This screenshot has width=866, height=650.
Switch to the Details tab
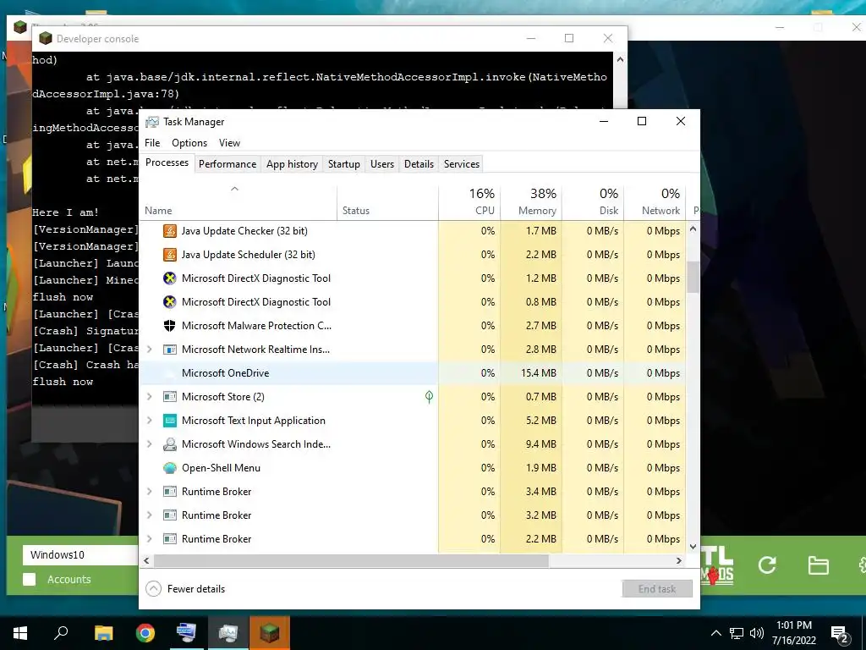coord(419,164)
